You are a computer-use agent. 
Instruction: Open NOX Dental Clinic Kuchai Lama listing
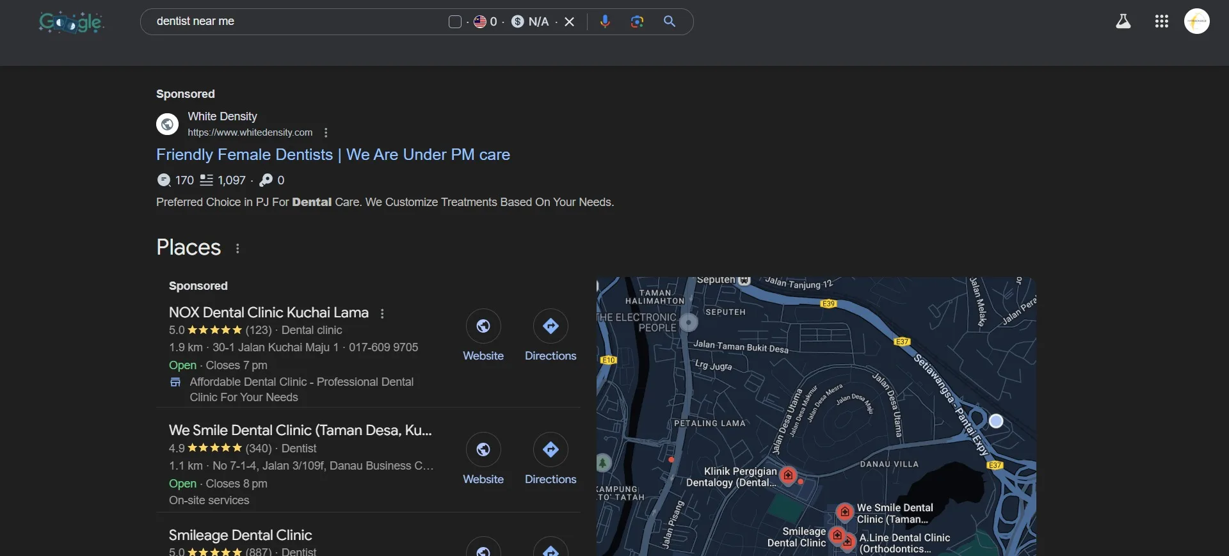(269, 313)
